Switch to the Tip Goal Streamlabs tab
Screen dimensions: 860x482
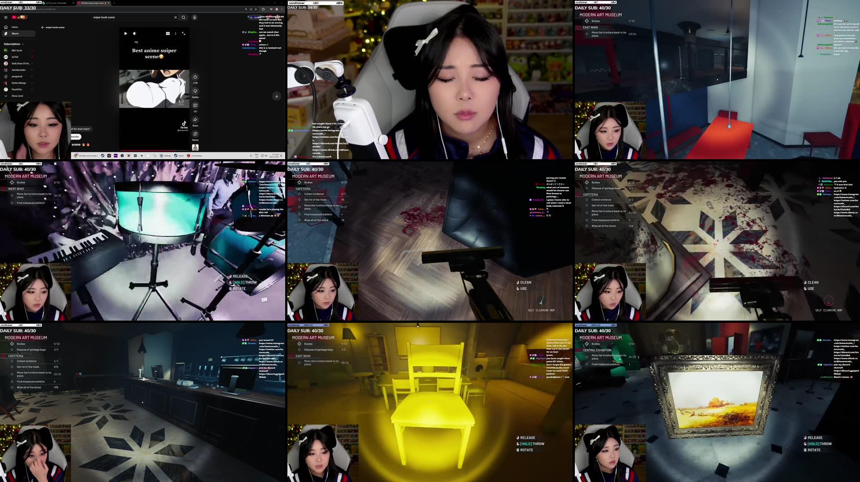56,3
